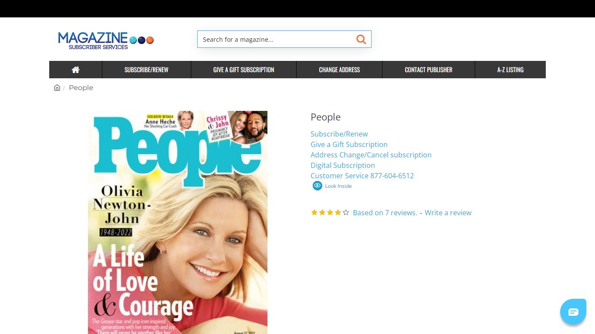595x334 pixels.
Task: Click the orange search magnifier icon
Action: pyautogui.click(x=361, y=39)
